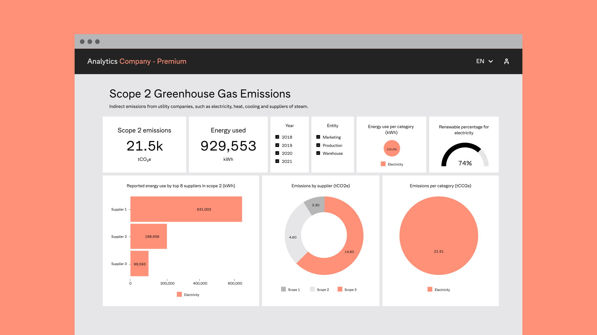Toggle the Production entity checkbox

(318, 145)
